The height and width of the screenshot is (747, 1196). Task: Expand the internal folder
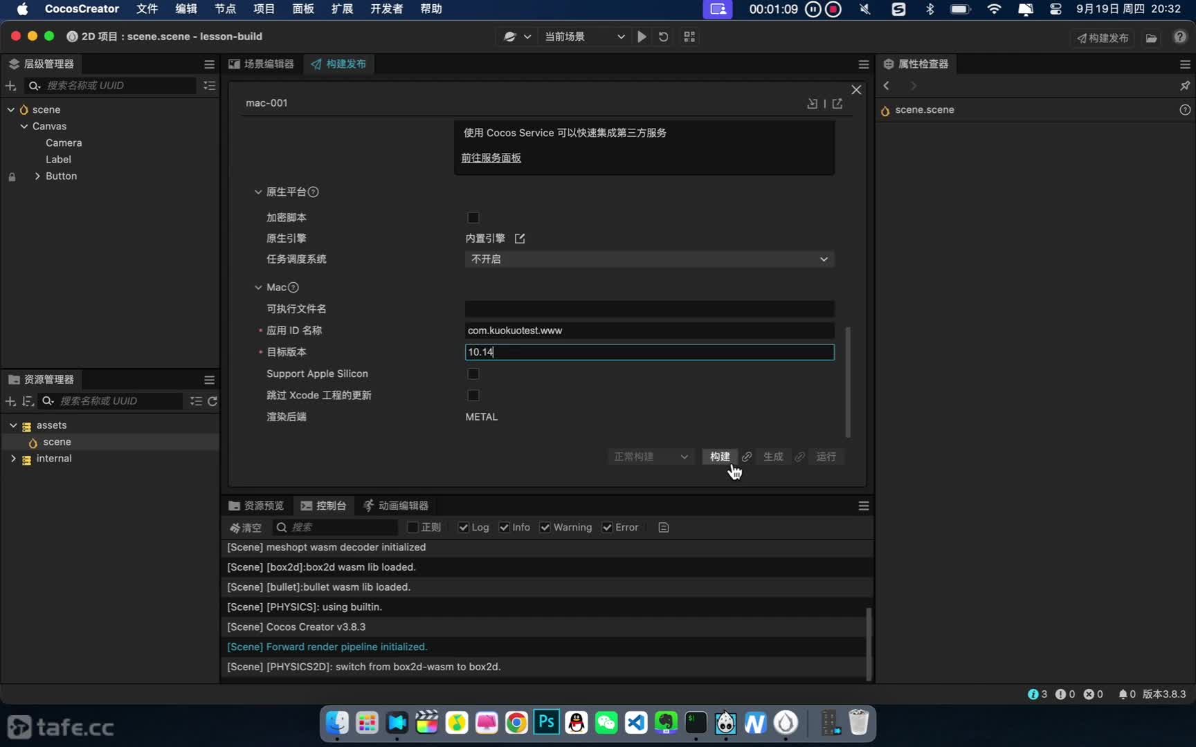pyautogui.click(x=13, y=459)
